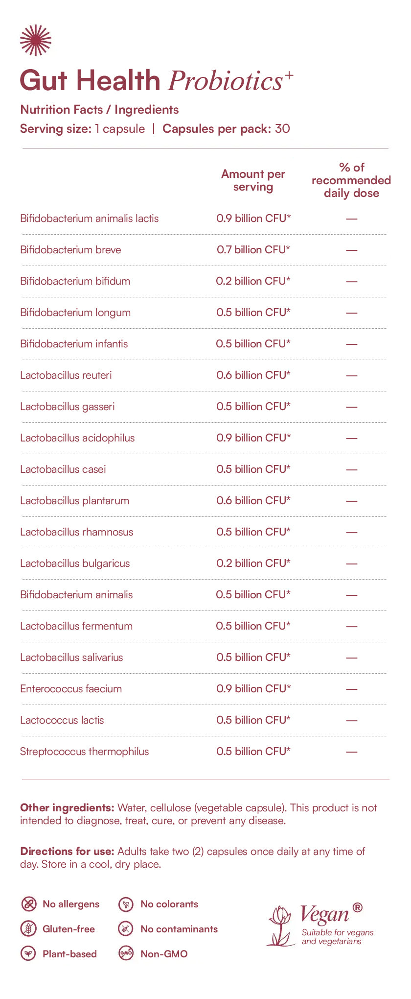Click the Vegan tulip flower logo
411x999 pixels.
[x=280, y=926]
